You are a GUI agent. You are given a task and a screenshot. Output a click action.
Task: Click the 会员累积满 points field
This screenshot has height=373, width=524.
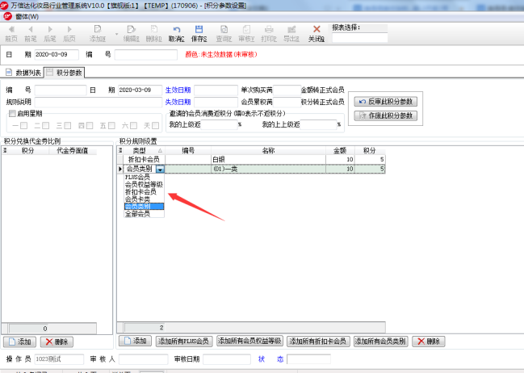287,102
